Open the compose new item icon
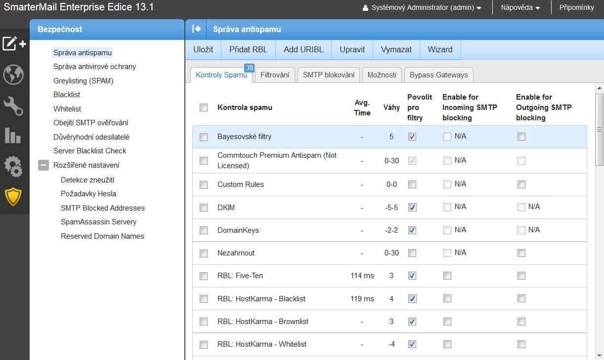 point(14,44)
